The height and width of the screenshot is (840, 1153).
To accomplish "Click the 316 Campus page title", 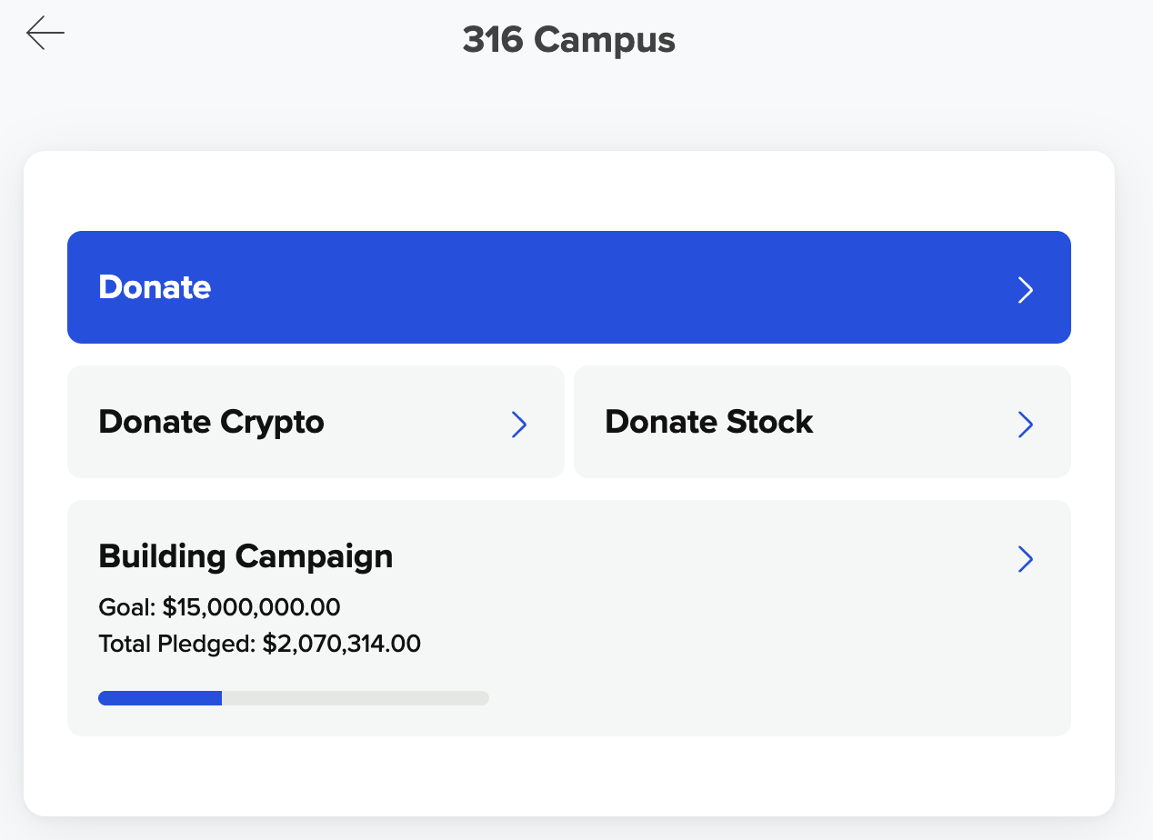I will point(568,40).
